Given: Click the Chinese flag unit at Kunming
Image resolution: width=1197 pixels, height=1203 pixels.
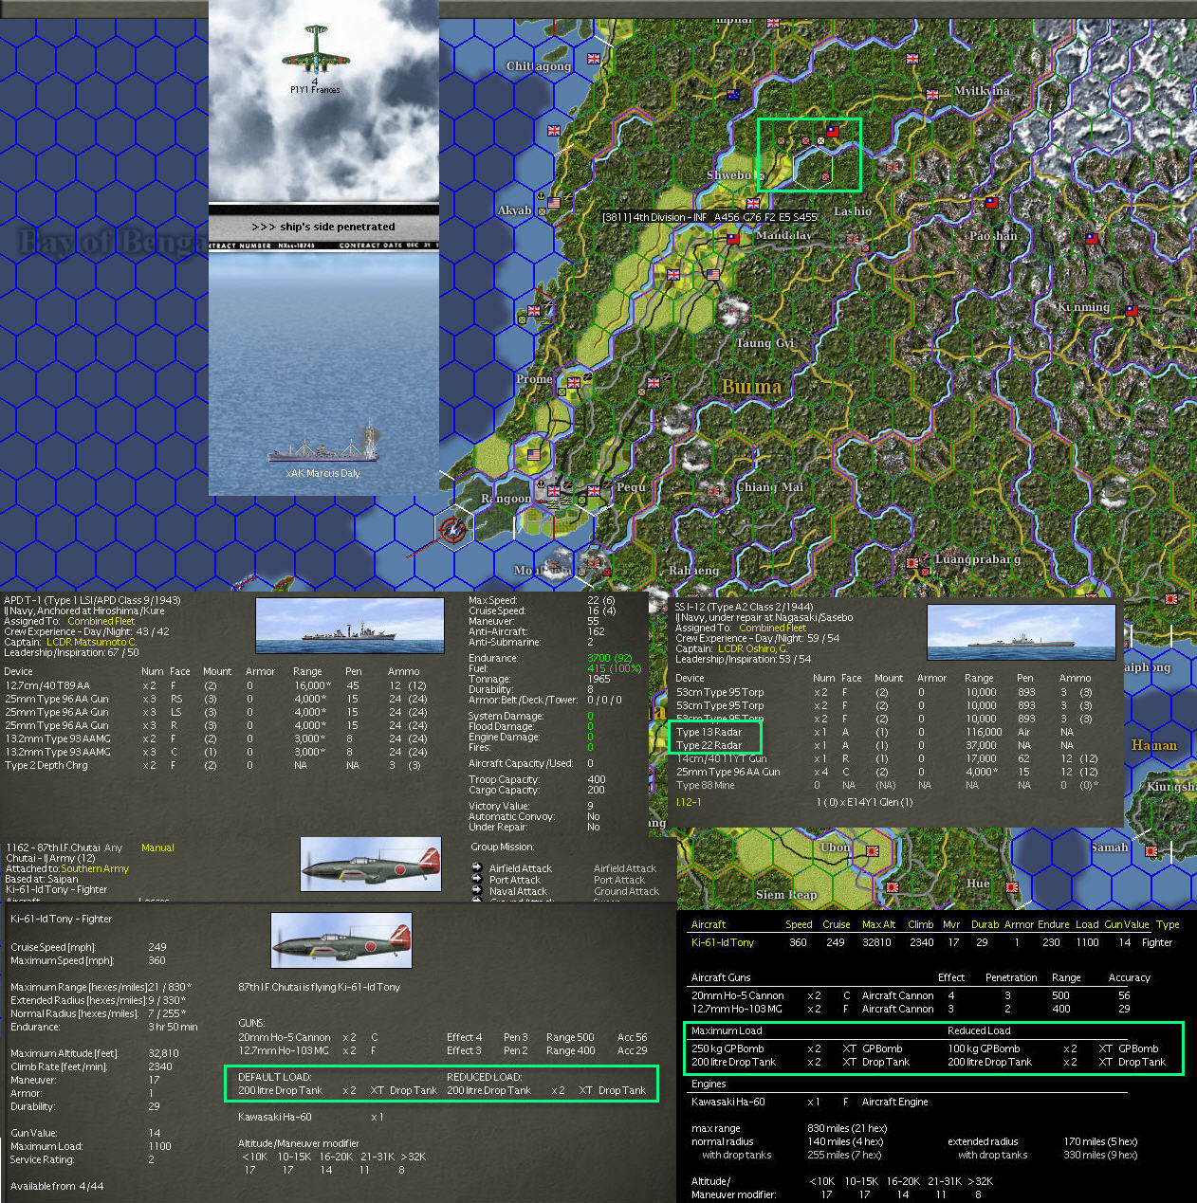Looking at the screenshot, I should click(x=1131, y=310).
